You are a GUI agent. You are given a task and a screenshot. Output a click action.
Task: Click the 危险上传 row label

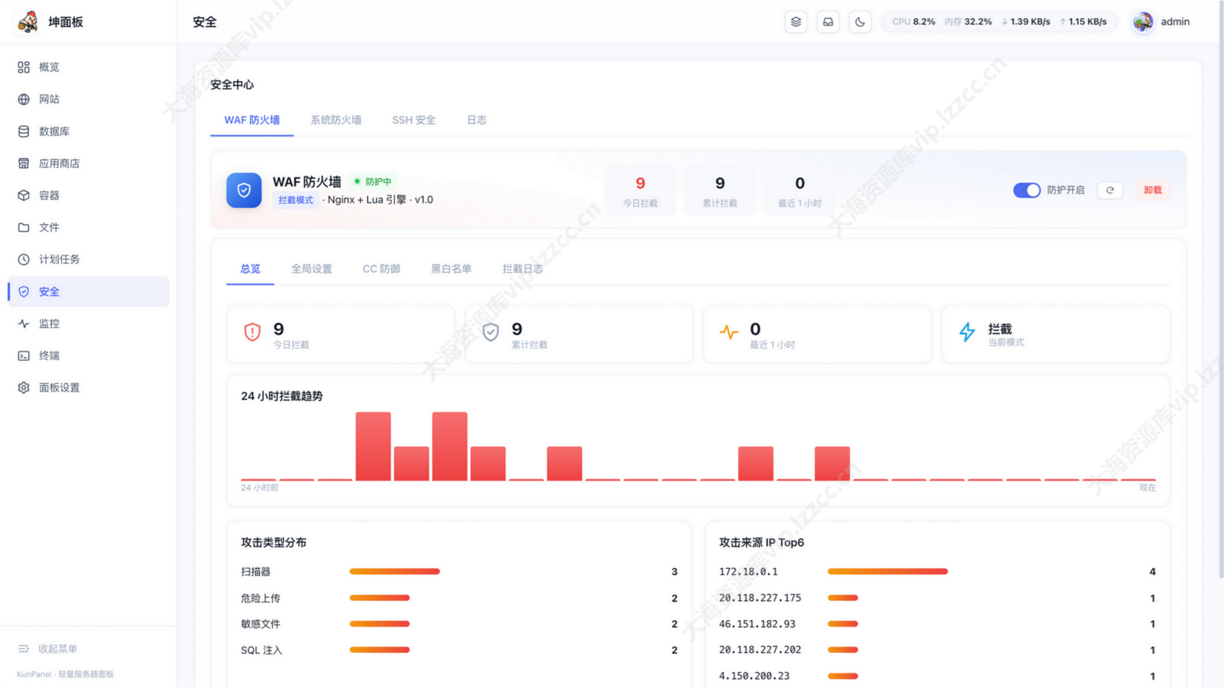point(261,599)
